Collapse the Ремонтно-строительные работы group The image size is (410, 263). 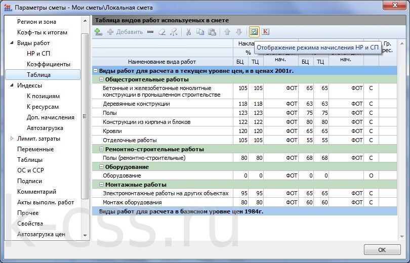(x=101, y=149)
